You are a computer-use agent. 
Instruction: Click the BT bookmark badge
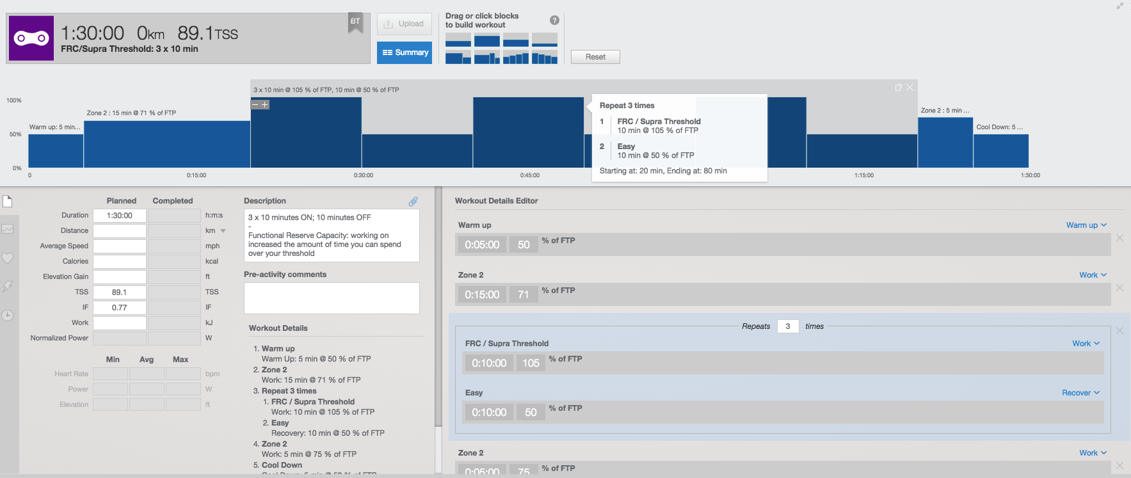coord(355,22)
